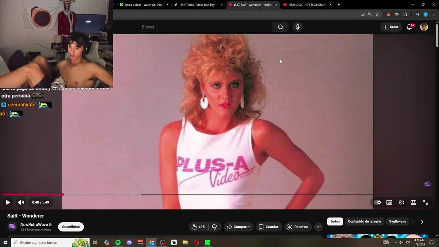Open a new browser tab
Image resolution: width=439 pixels, height=247 pixels.
(339, 5)
